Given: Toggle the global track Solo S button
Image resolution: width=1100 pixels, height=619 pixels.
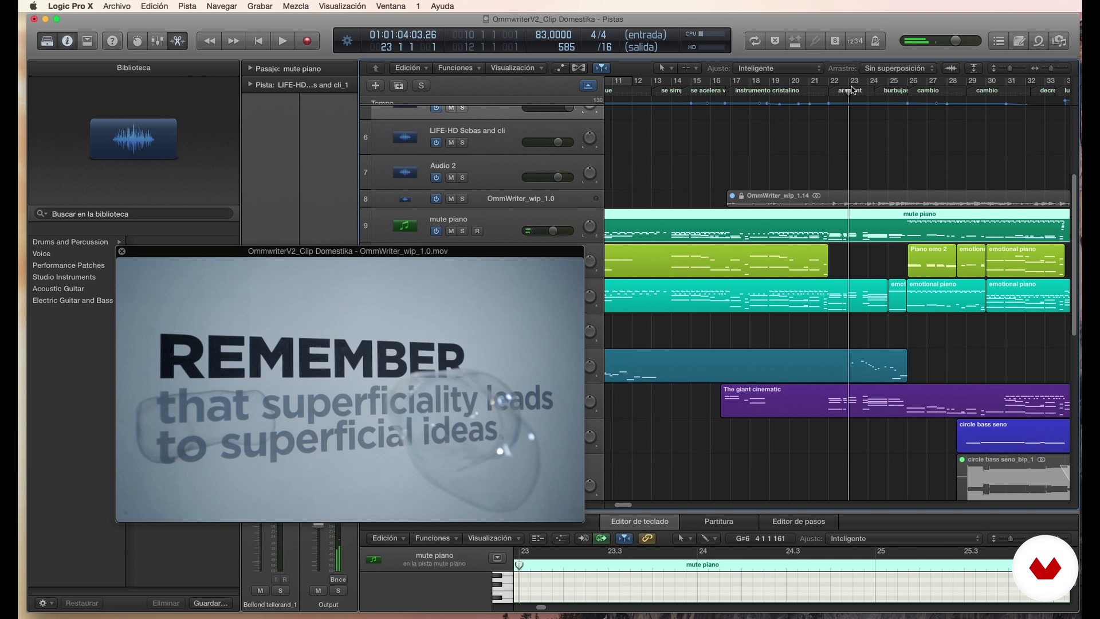Looking at the screenshot, I should tap(421, 85).
